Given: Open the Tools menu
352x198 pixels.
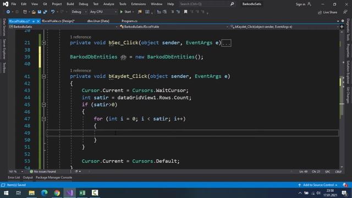Looking at the screenshot, I should pos(123,4).
